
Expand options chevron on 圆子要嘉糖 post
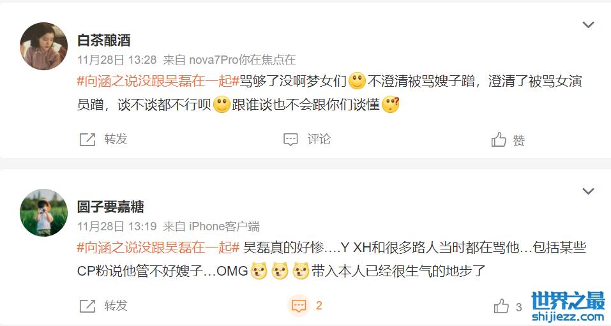coord(588,191)
